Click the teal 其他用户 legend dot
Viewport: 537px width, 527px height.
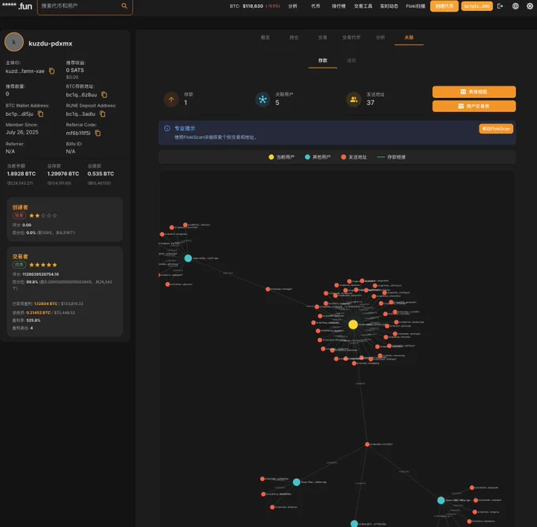[x=307, y=157]
